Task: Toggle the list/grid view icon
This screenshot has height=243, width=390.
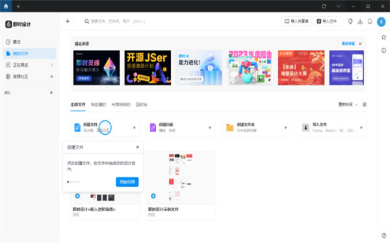Action: click(x=365, y=104)
